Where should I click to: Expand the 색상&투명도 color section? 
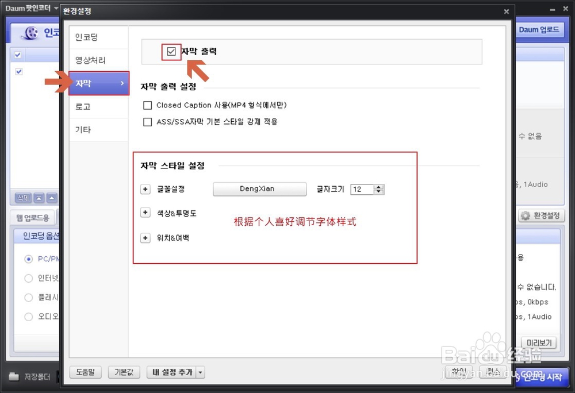pos(145,213)
